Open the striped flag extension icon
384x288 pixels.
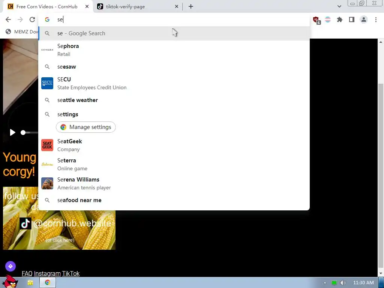(x=328, y=19)
